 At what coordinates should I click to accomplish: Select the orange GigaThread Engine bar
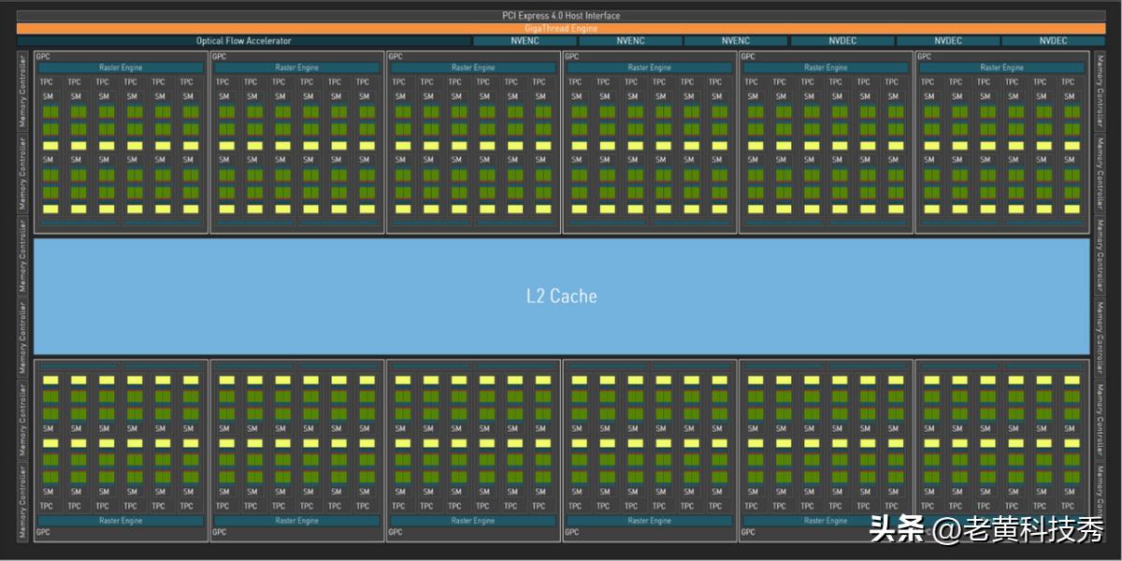point(561,28)
